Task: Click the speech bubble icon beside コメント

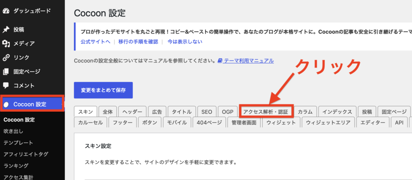Action: click(6, 85)
